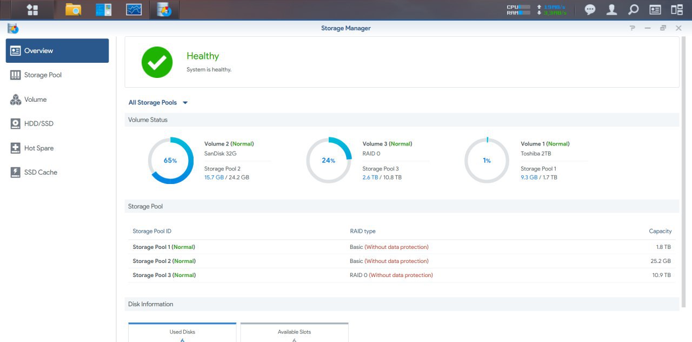Open the user account options icon

tap(611, 10)
